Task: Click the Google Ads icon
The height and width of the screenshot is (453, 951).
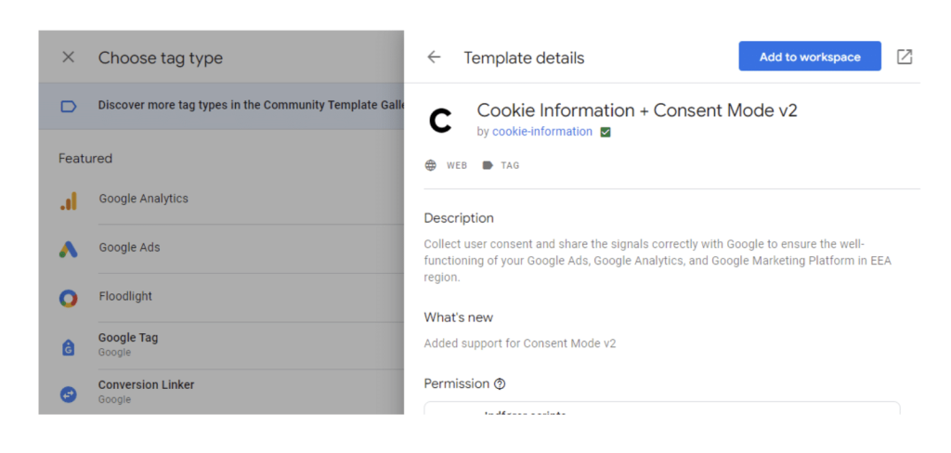Action: point(68,249)
